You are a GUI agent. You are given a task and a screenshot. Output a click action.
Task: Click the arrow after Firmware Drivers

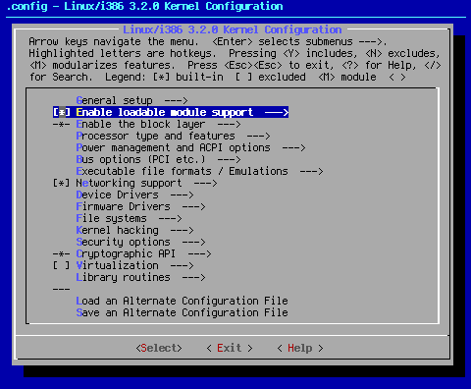click(193, 206)
